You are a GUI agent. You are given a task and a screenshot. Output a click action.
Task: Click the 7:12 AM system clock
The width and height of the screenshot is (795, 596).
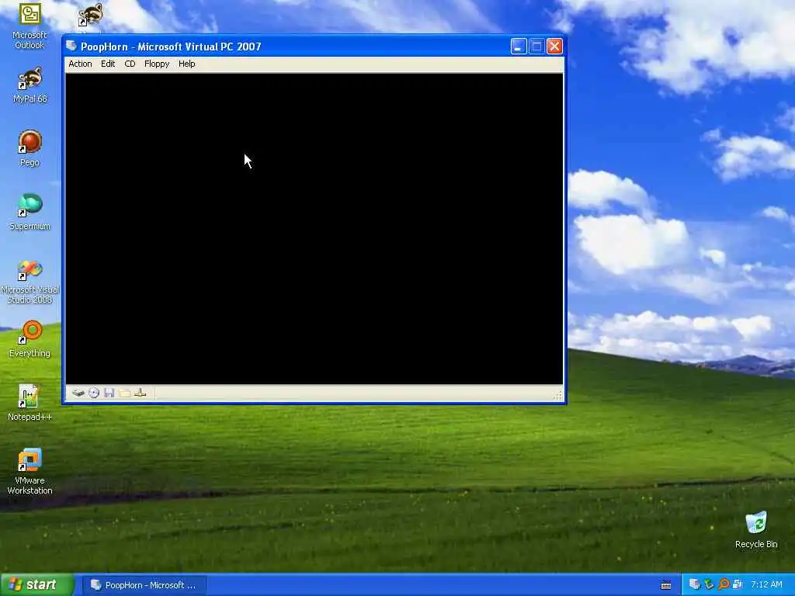(766, 585)
